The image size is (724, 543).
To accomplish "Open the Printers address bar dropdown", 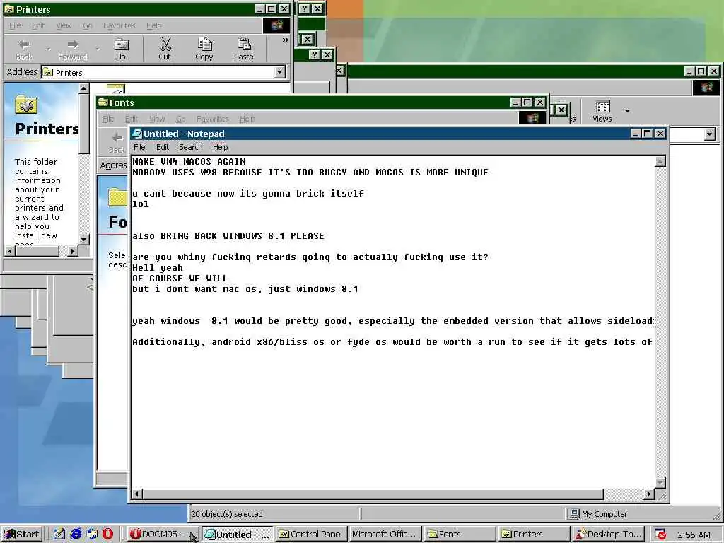I will click(x=280, y=72).
